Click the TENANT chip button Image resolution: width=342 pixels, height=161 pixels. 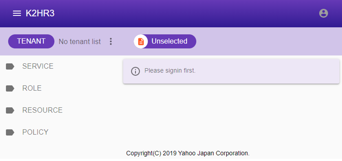[31, 41]
